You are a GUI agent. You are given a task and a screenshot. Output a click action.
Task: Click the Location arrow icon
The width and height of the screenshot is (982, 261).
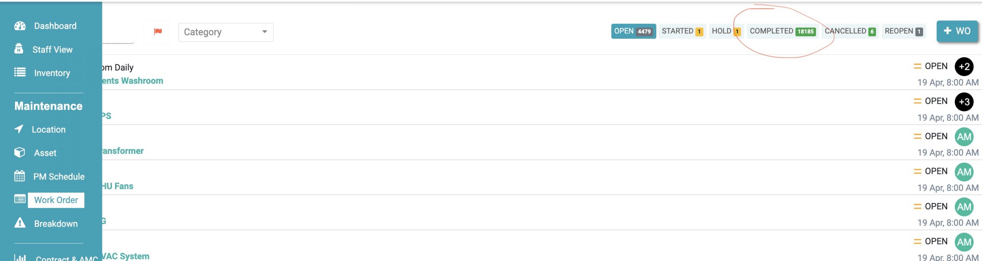[x=19, y=129]
